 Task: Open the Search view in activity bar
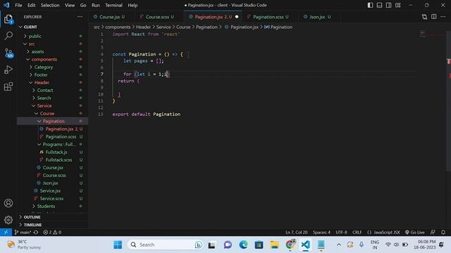8,36
